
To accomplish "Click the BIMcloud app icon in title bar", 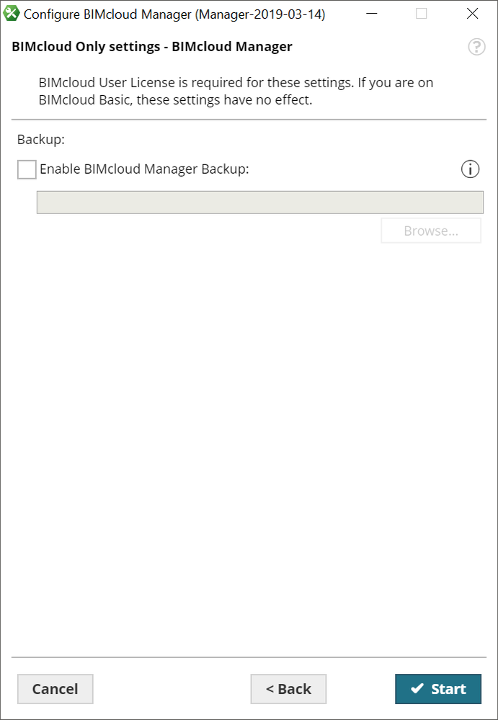I will pos(12,14).
